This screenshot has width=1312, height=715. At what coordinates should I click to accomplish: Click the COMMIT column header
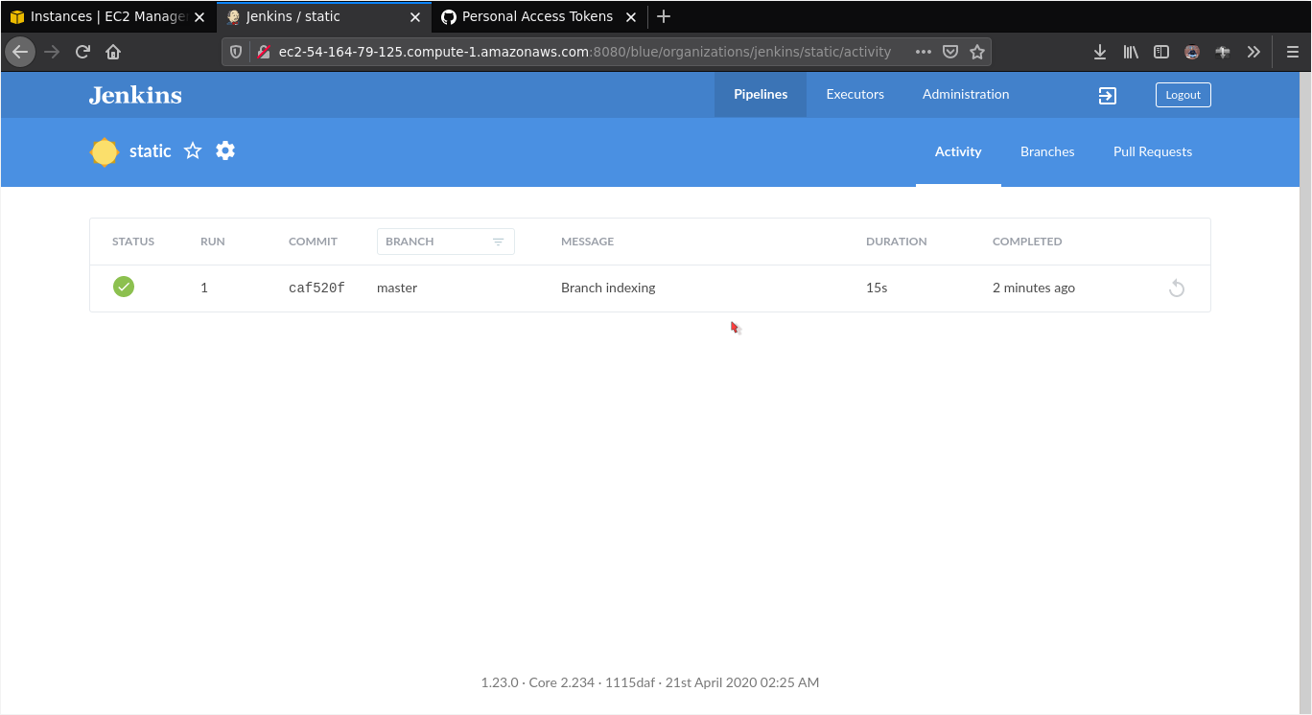(313, 242)
